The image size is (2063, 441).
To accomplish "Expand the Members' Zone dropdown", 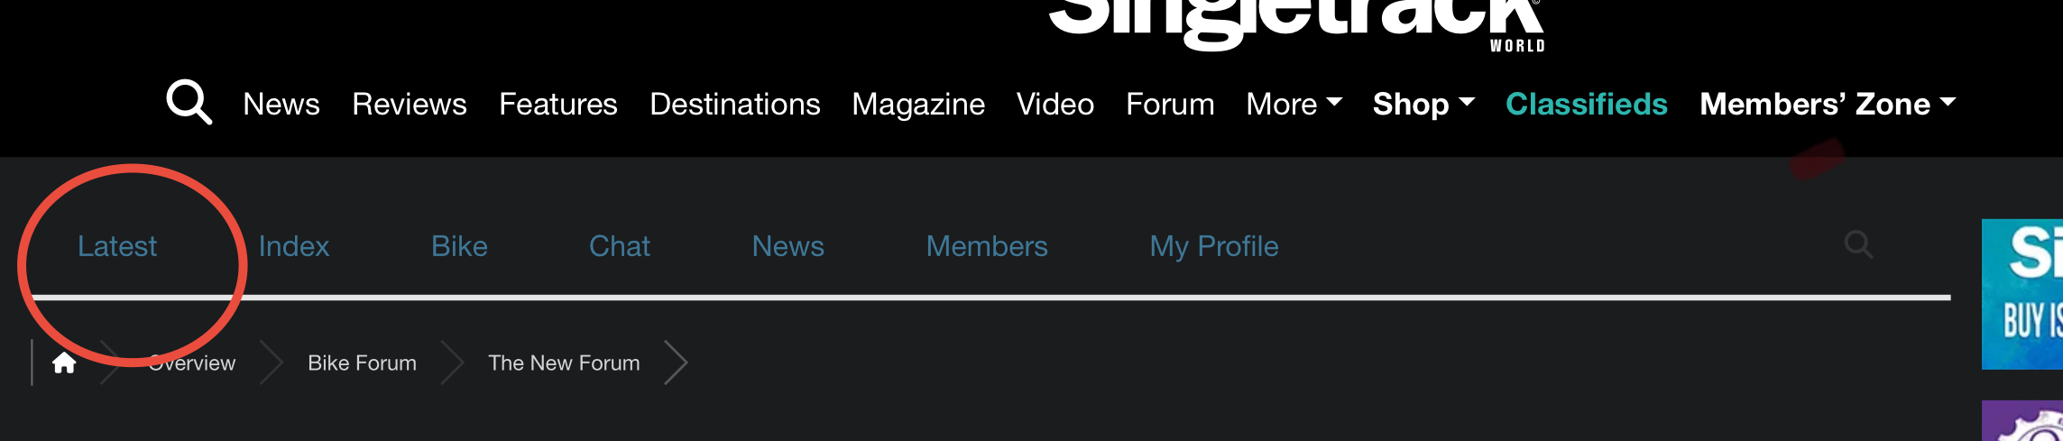I will pos(1828,104).
